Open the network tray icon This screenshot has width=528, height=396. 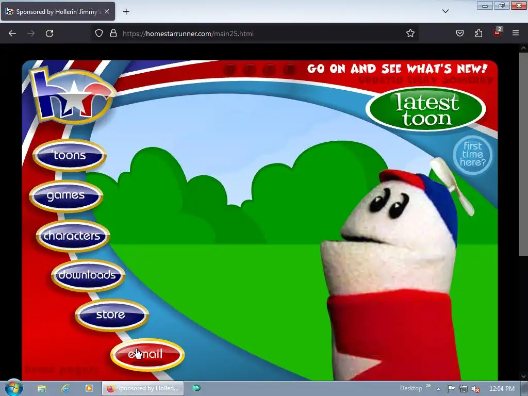[x=464, y=389]
